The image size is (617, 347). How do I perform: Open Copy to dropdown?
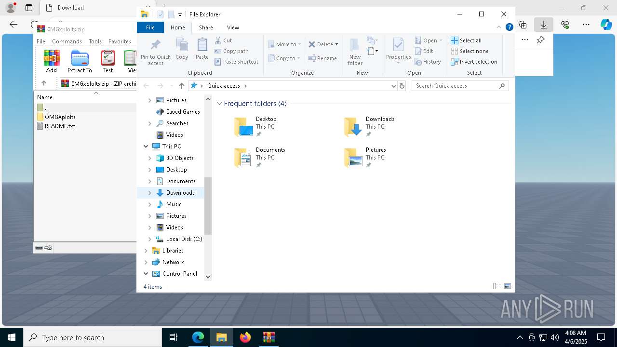click(284, 58)
